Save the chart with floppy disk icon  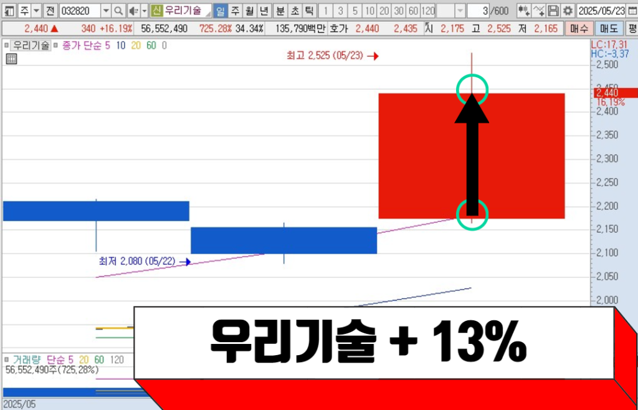pos(553,11)
